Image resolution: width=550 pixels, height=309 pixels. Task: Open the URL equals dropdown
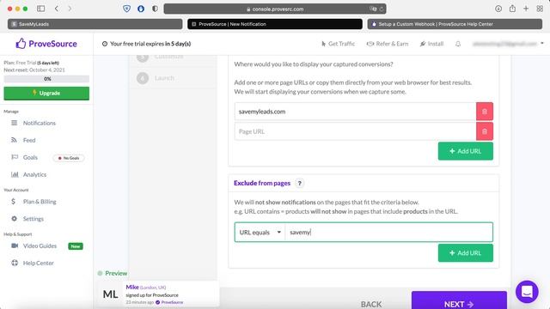(x=260, y=233)
